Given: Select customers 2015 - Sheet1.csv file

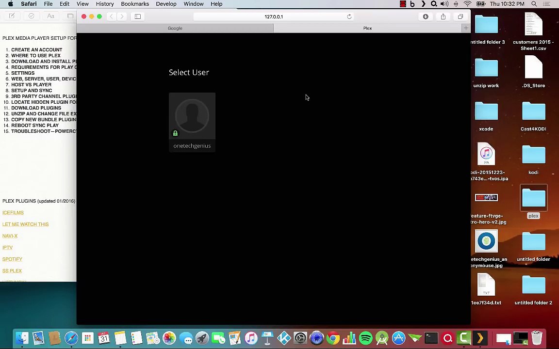Looking at the screenshot, I should click(x=533, y=24).
